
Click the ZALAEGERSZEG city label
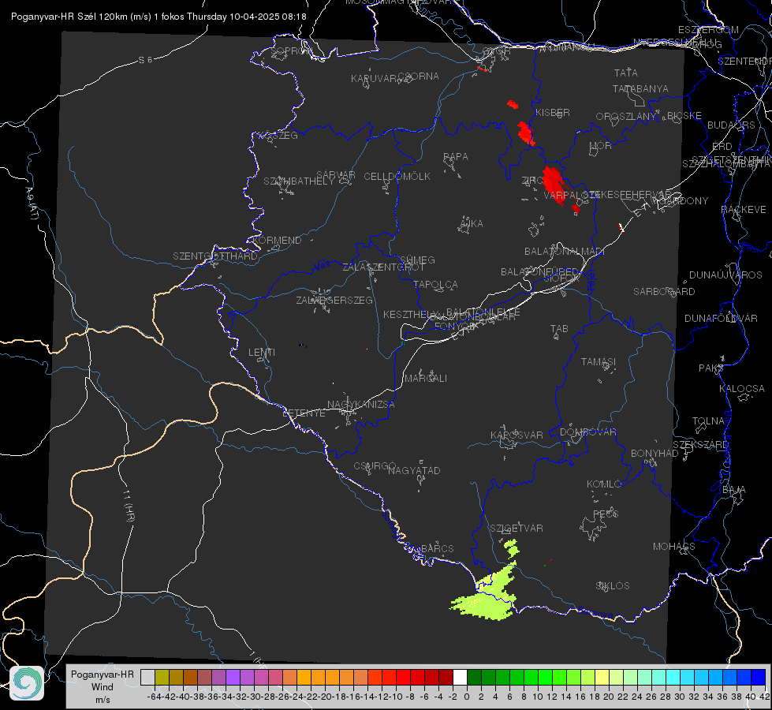334,300
